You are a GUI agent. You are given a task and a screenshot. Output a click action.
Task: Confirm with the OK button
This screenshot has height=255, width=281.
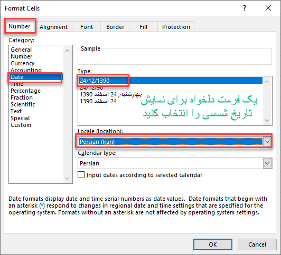coord(213,244)
